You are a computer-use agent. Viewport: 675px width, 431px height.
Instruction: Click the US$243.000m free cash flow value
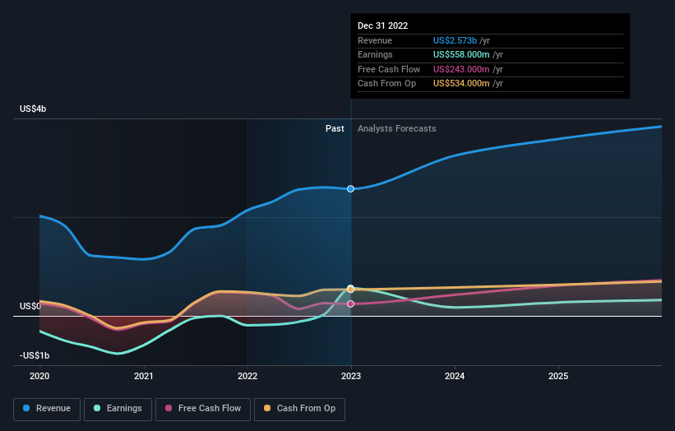461,69
